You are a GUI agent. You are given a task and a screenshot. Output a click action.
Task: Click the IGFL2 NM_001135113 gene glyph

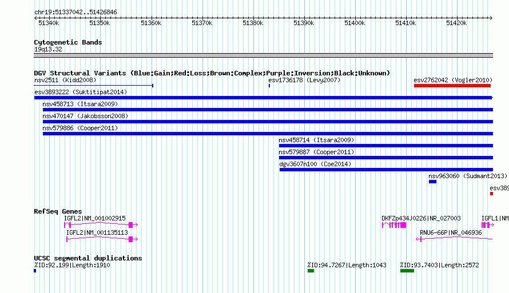click(x=102, y=239)
